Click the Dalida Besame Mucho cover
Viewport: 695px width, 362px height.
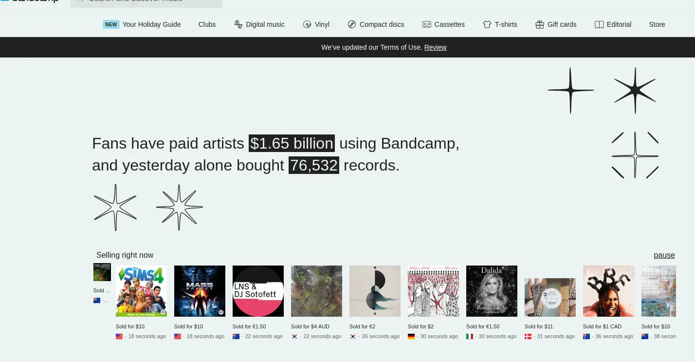tap(492, 291)
